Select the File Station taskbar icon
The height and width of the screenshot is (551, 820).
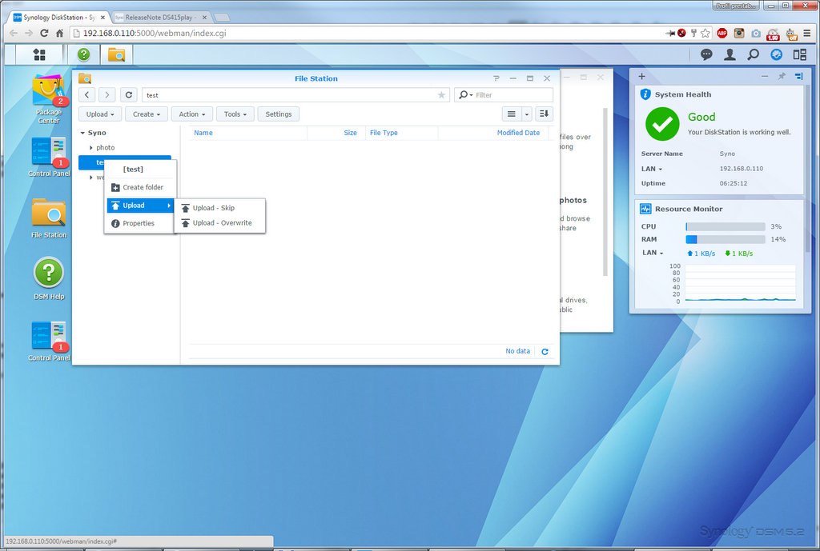116,54
